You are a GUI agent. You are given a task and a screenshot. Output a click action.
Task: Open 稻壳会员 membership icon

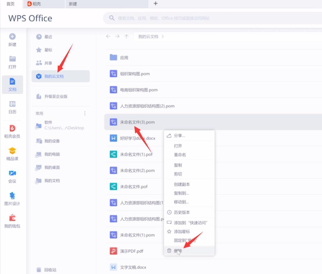tap(12, 129)
